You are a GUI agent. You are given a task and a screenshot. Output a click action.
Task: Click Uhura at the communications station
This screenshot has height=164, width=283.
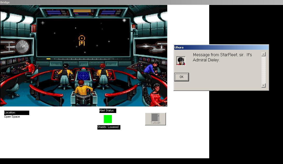pos(156,94)
